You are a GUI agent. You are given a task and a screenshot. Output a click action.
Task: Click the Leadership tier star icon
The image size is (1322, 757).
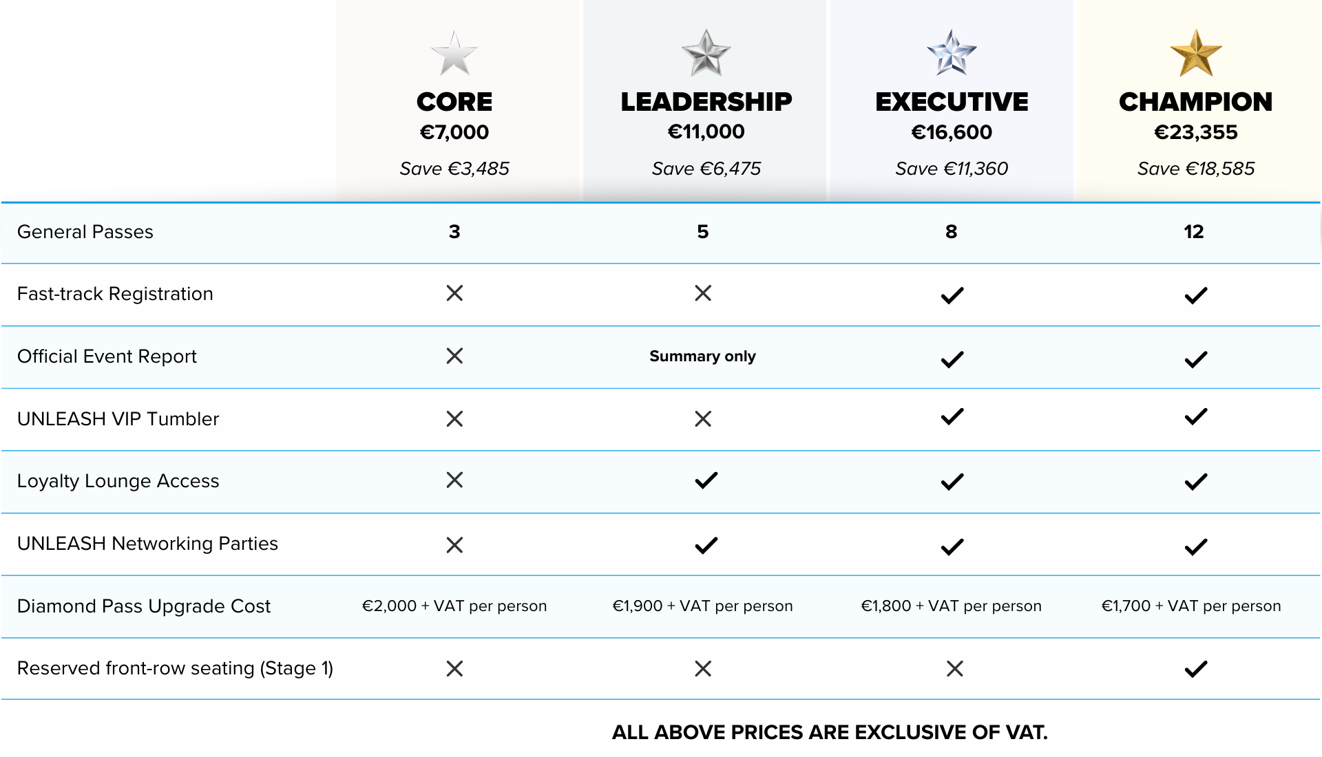point(706,54)
